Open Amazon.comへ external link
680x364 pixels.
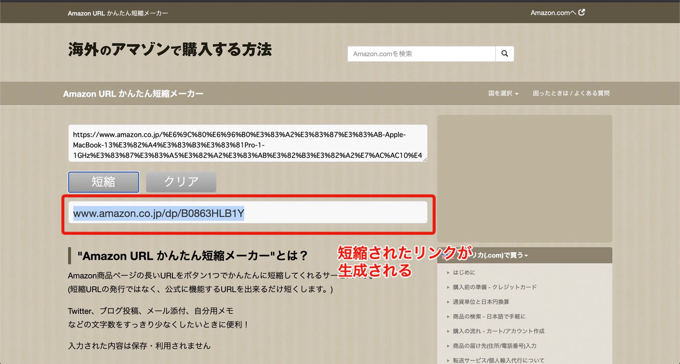click(x=558, y=13)
